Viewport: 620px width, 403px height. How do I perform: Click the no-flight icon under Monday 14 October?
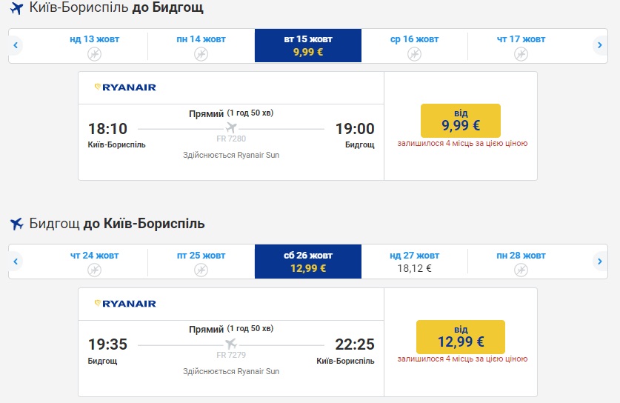201,53
